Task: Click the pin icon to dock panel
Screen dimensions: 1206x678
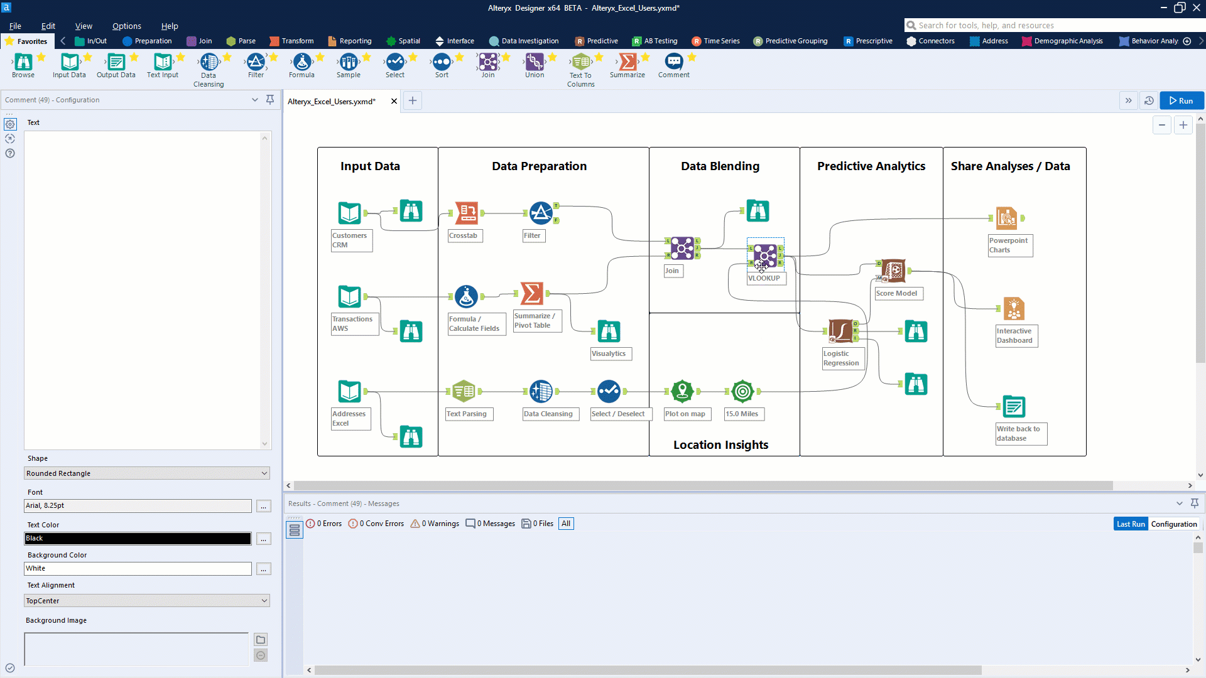Action: (270, 99)
